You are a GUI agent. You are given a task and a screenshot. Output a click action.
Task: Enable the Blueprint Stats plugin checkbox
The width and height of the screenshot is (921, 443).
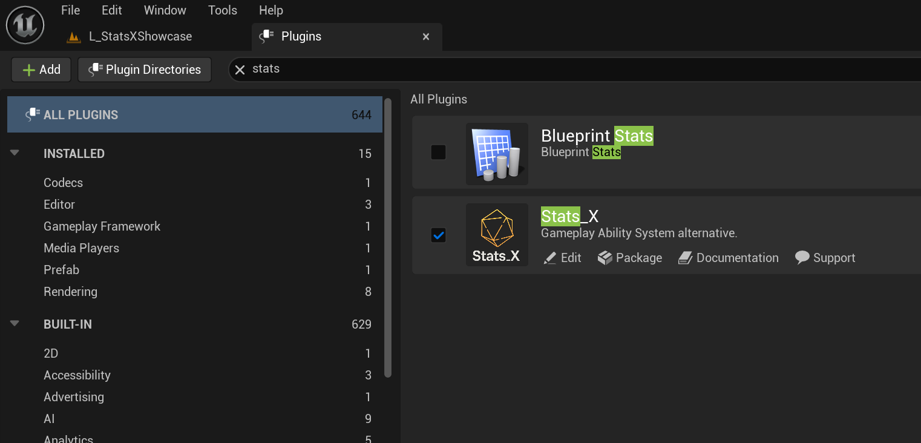pyautogui.click(x=438, y=152)
